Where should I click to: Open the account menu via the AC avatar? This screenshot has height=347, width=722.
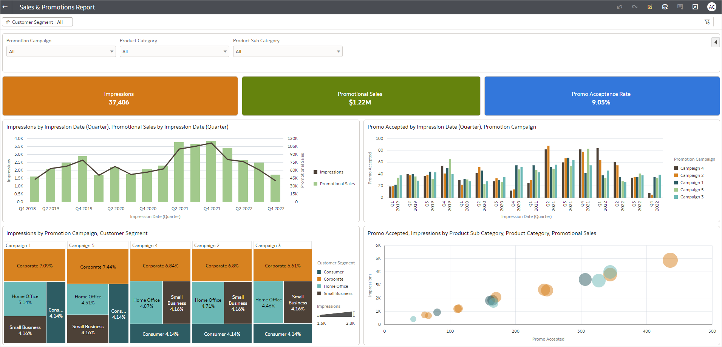click(x=712, y=7)
